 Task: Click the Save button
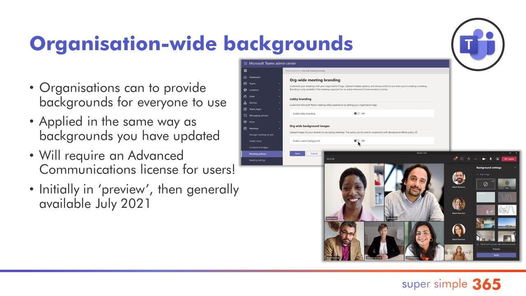(297, 153)
